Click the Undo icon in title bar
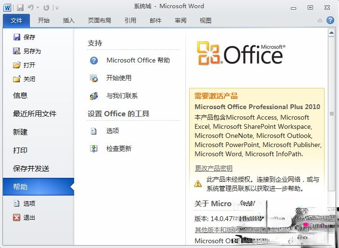The width and height of the screenshot is (339, 248). pos(30,7)
